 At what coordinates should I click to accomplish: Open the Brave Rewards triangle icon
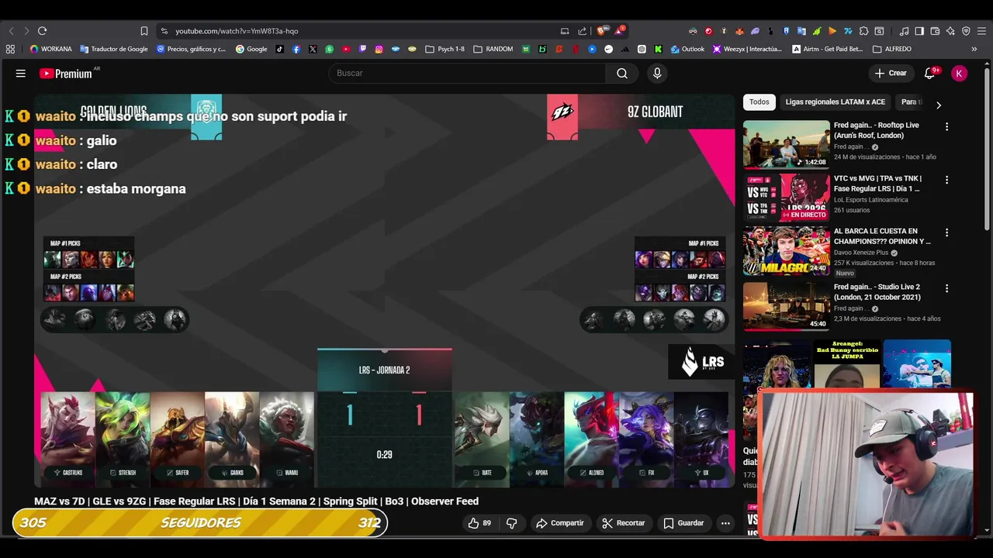(619, 31)
